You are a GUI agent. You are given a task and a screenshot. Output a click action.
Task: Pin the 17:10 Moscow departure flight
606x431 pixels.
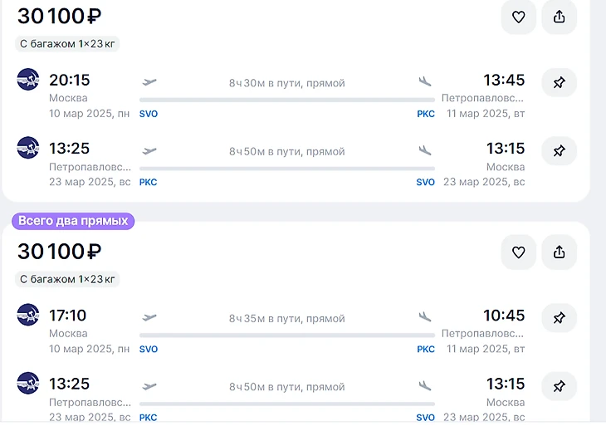(559, 317)
